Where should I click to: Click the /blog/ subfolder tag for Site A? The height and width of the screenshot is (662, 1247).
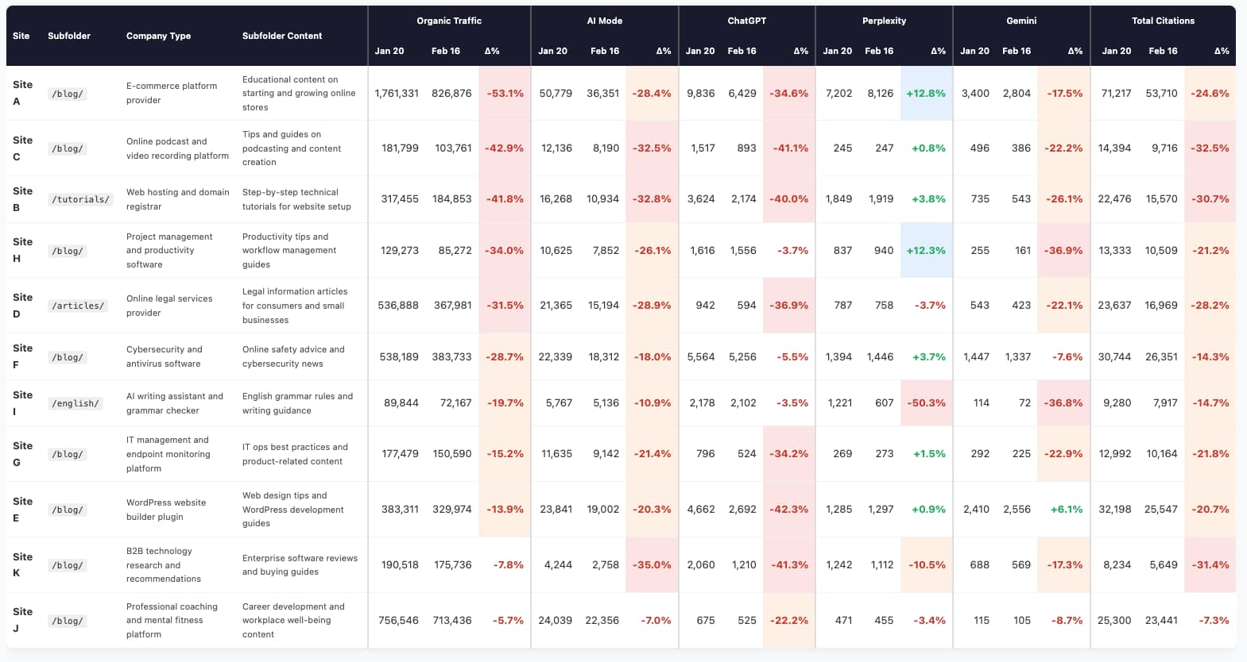pos(68,94)
